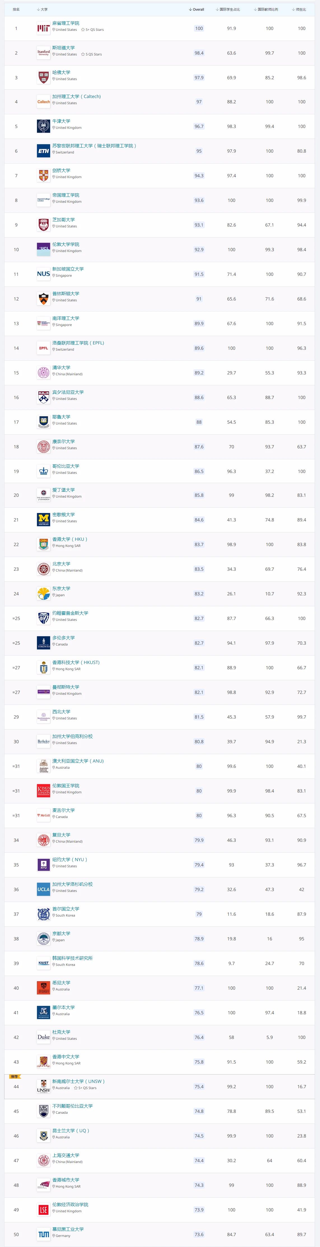Click the Caltech logo
The width and height of the screenshot is (320, 1247).
point(44,102)
